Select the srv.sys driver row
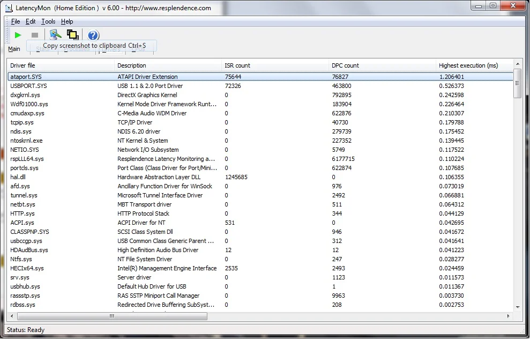530x339 pixels. 260,278
